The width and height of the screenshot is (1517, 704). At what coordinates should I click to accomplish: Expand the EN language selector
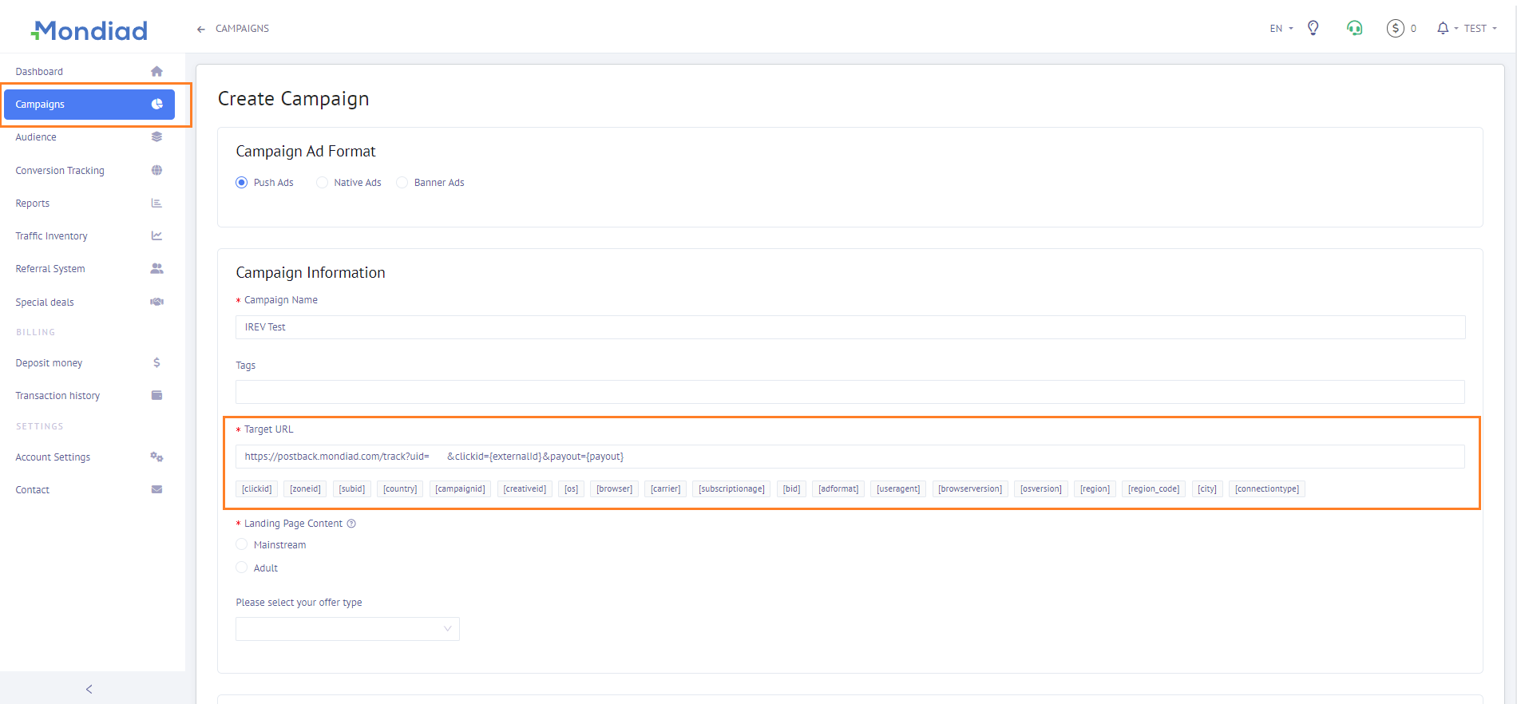coord(1281,29)
